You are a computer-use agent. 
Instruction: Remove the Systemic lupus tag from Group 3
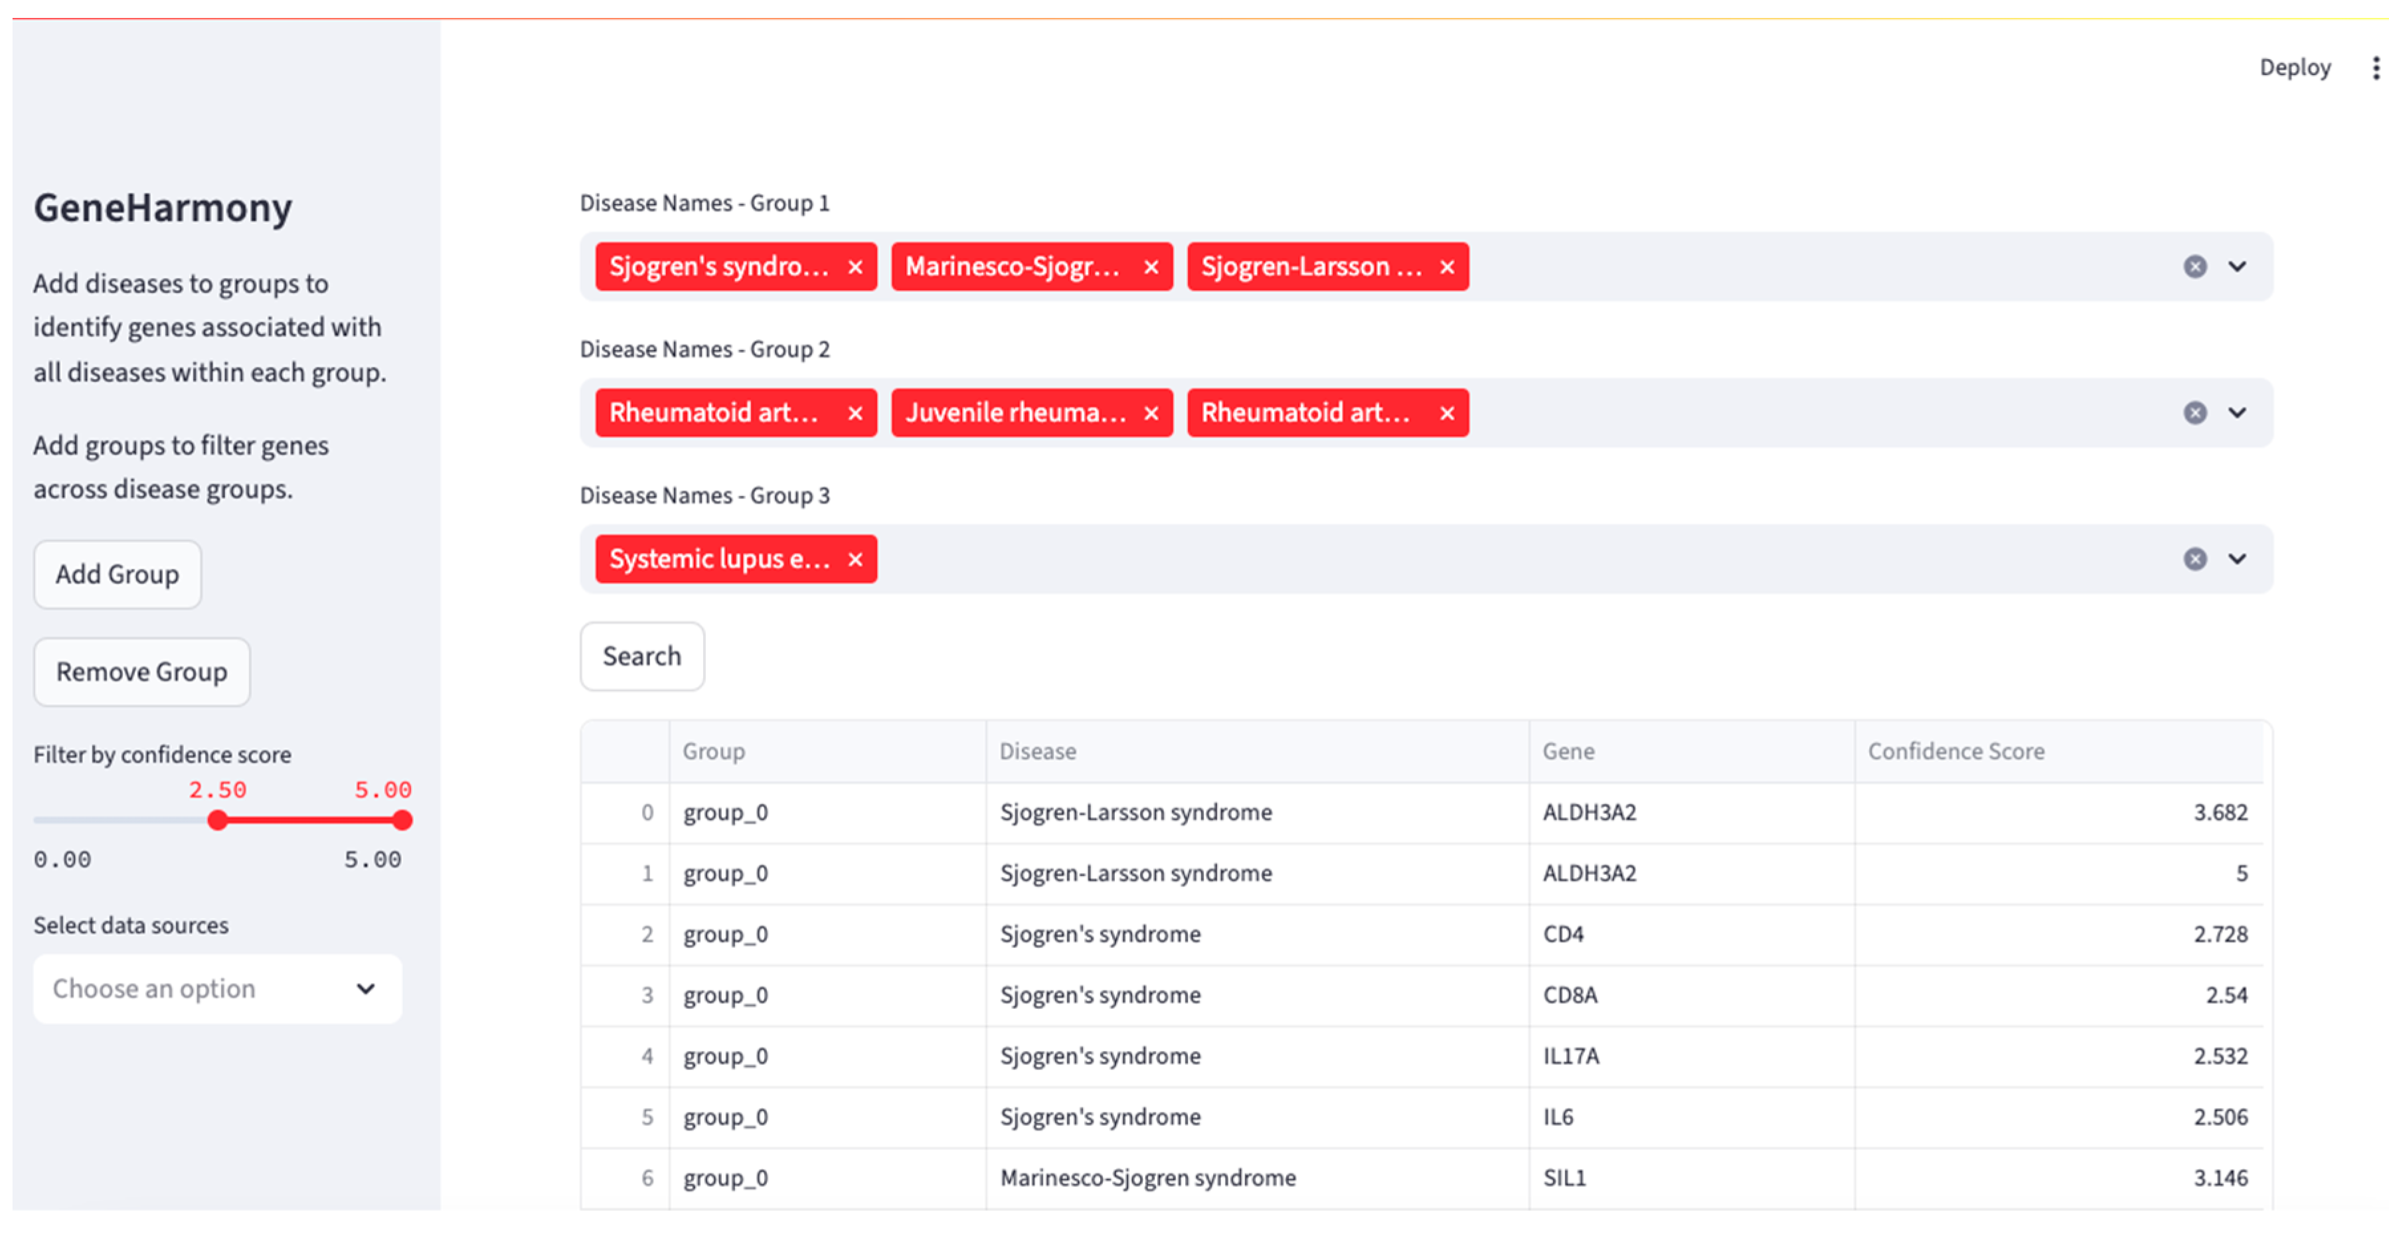coord(855,559)
